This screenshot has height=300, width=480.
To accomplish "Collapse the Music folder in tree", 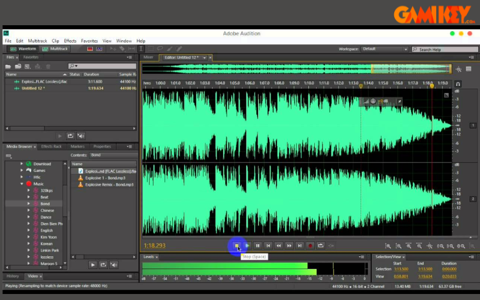I will (x=22, y=184).
